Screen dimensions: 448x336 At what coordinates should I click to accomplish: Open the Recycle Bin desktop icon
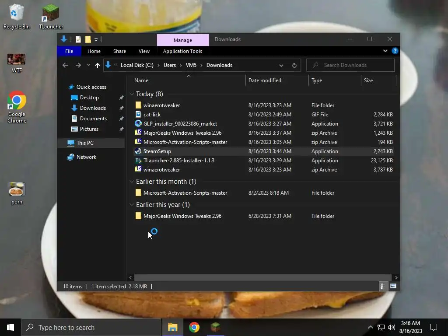pos(17,17)
